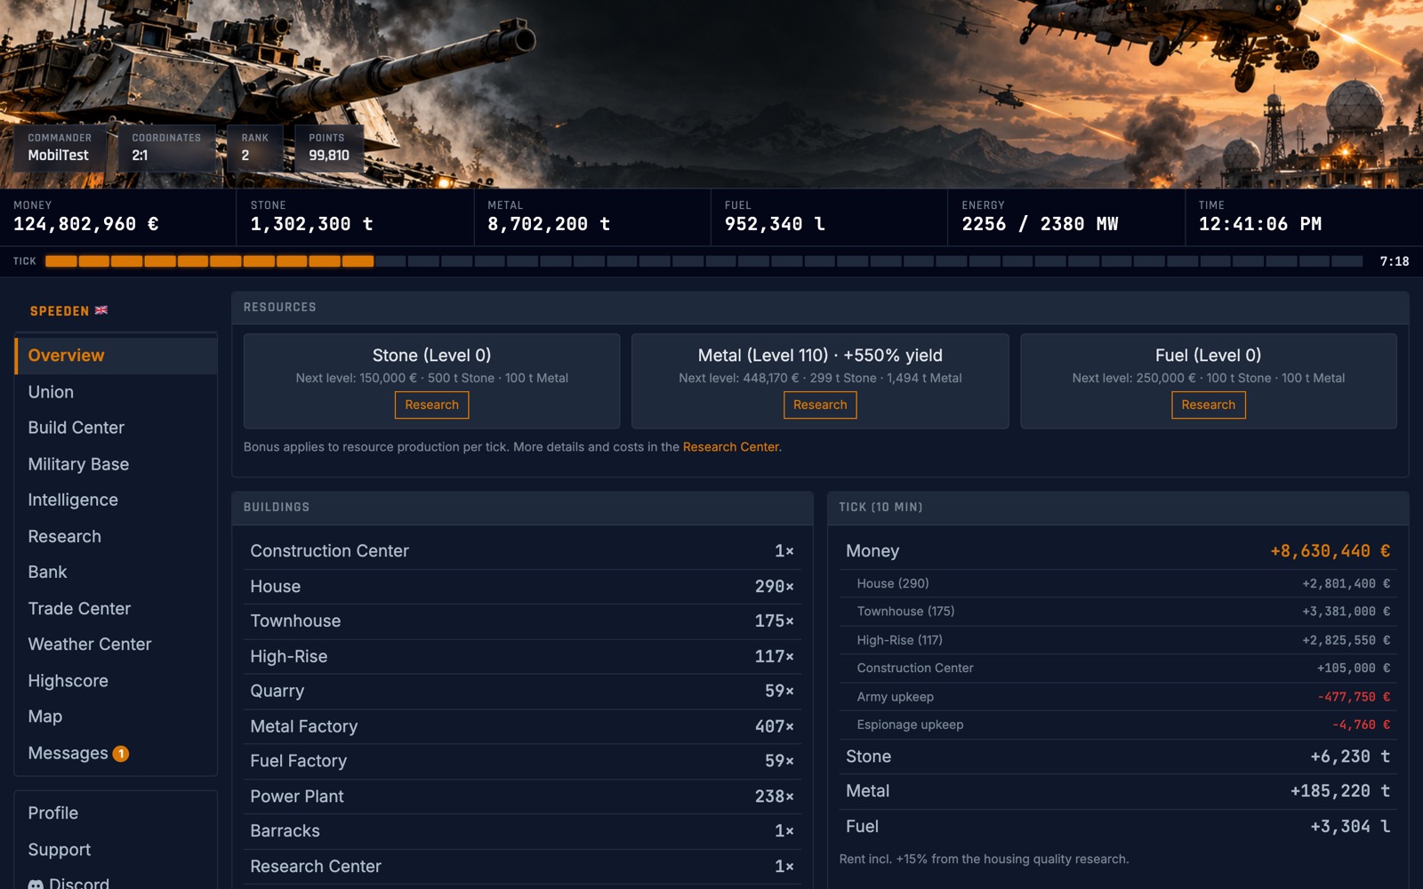Open the Intelligence section
The image size is (1423, 889).
(x=116, y=500)
